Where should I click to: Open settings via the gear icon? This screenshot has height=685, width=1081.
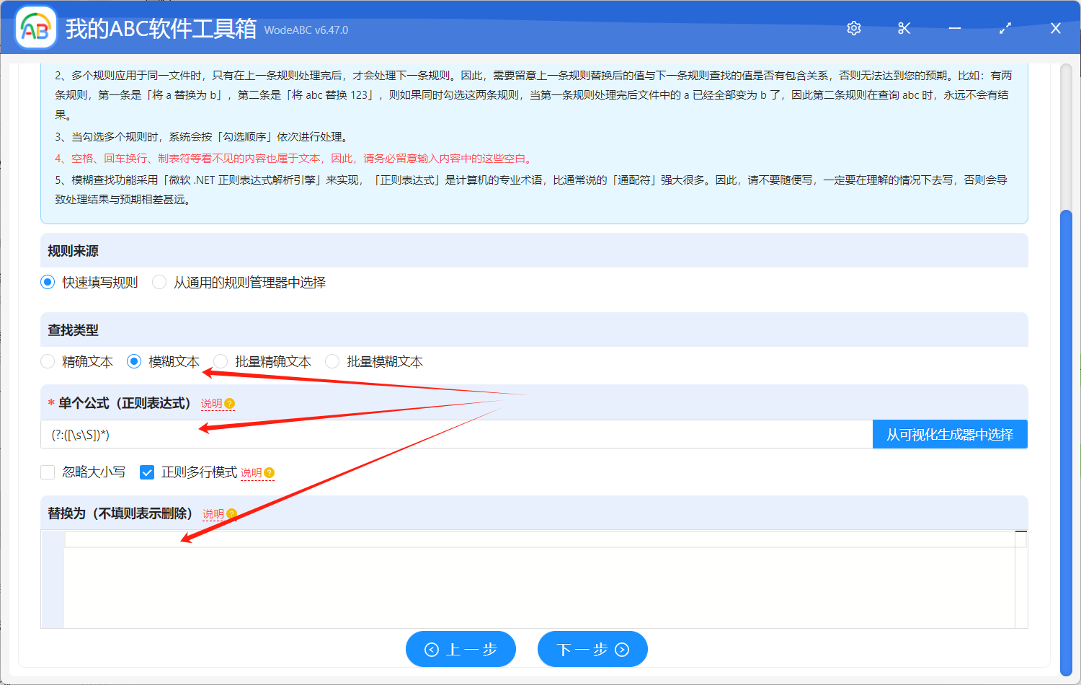[x=853, y=28]
